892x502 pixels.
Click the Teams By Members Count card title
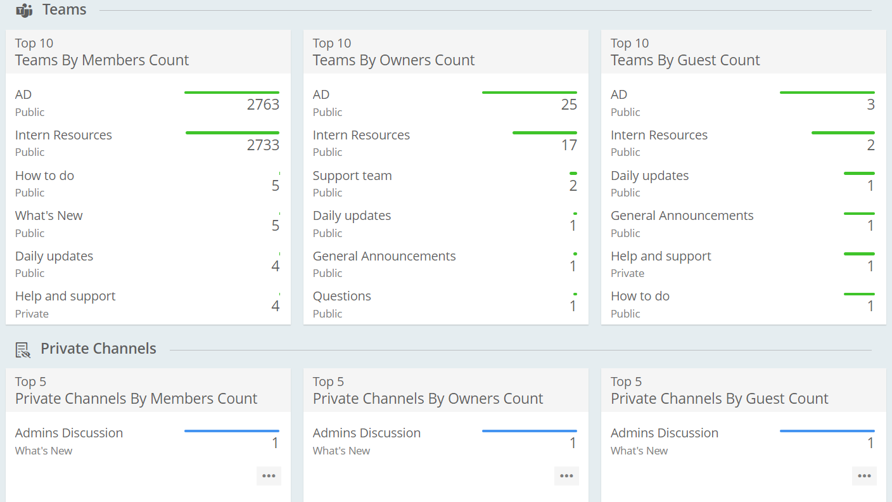[x=101, y=60]
